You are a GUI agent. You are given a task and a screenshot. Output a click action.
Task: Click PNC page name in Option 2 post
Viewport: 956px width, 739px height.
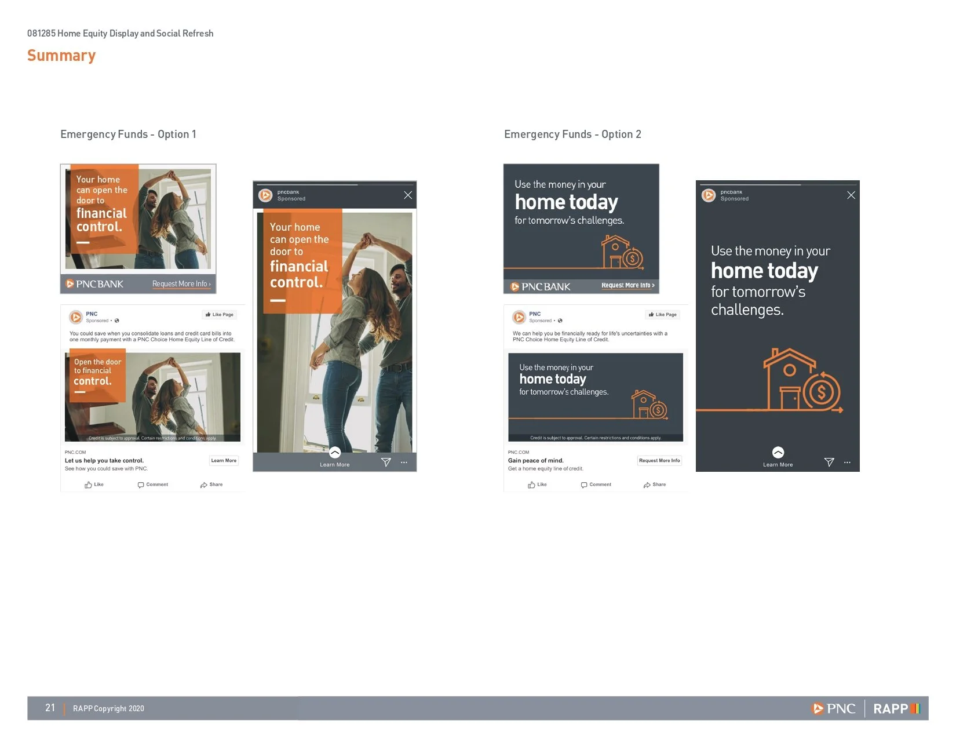[x=535, y=314]
